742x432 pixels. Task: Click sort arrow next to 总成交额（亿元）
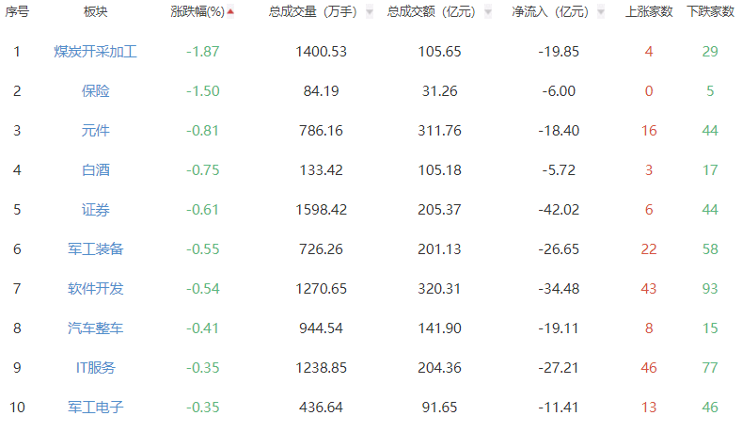click(485, 12)
